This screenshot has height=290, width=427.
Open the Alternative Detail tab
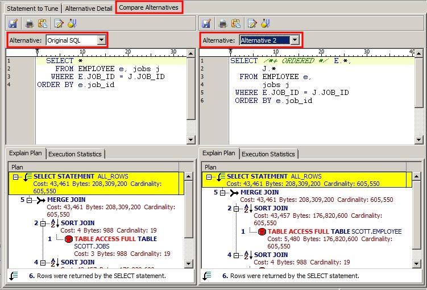pos(89,9)
